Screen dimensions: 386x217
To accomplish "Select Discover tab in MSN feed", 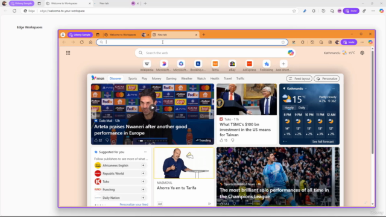I will (x=115, y=78).
